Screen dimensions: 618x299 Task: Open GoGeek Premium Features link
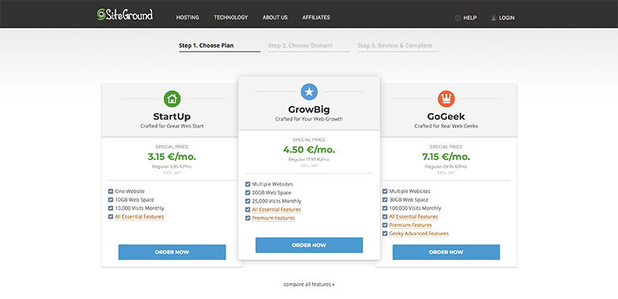(x=410, y=226)
